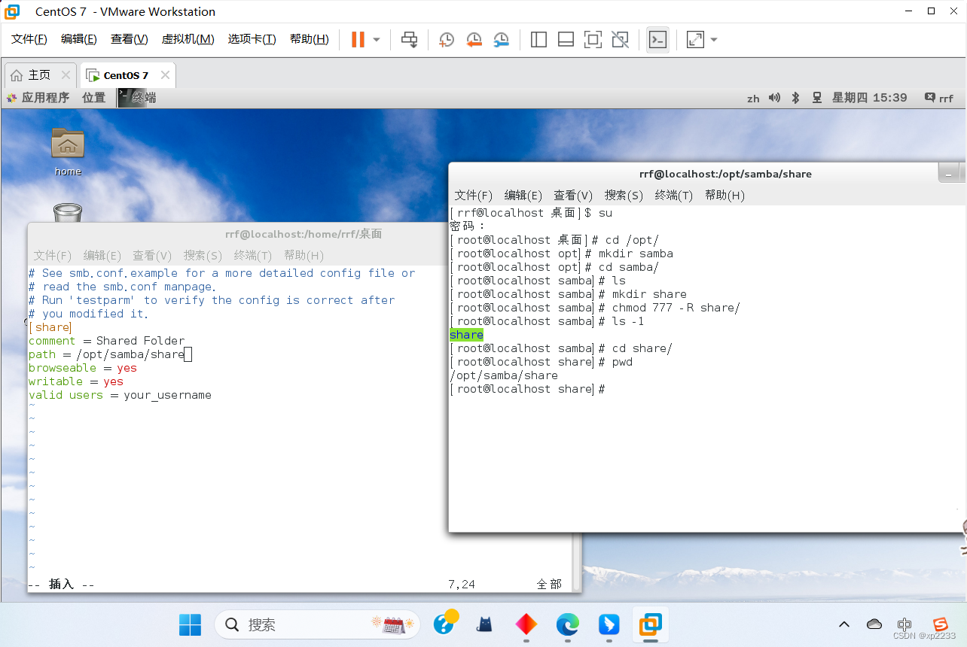This screenshot has height=647, width=967.
Task: Open the blue bird app icon in taskbar
Action: (x=609, y=624)
